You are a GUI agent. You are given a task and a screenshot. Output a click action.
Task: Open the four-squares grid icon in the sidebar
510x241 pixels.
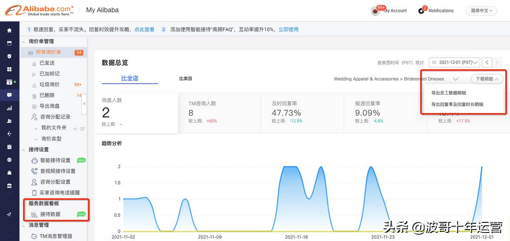tap(9, 69)
